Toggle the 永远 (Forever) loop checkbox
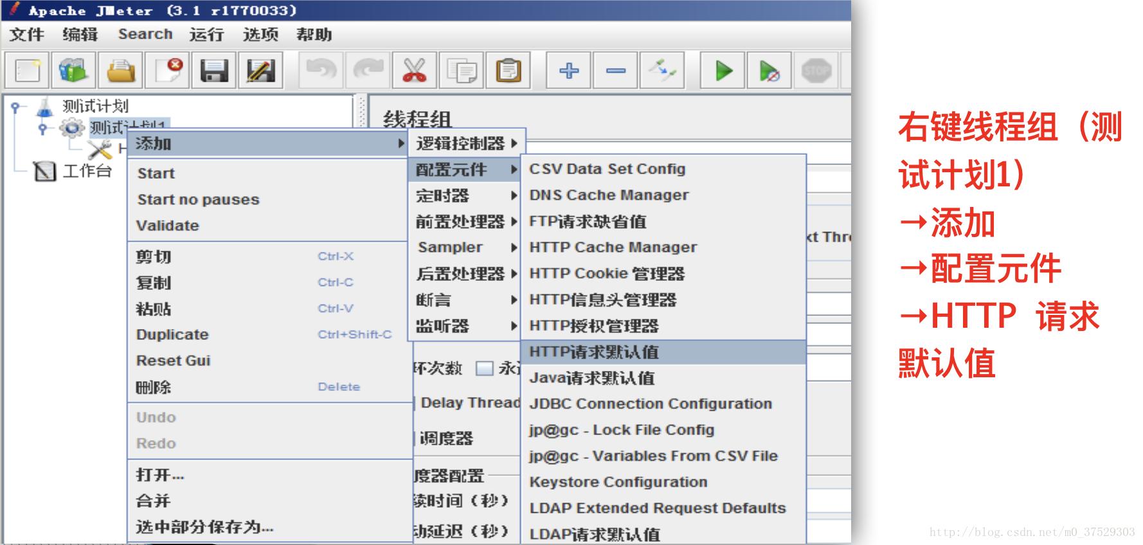 pos(484,368)
